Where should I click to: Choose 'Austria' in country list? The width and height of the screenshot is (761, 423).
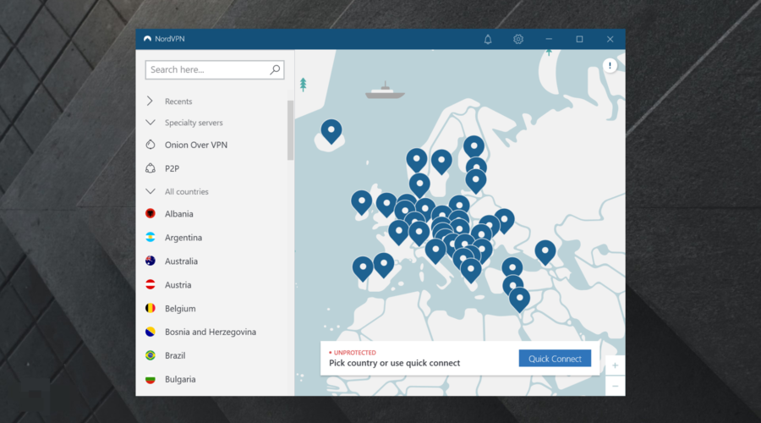point(178,284)
